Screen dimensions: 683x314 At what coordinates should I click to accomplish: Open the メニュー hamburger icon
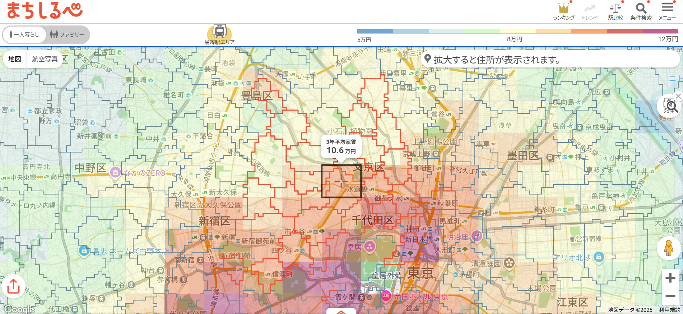pyautogui.click(x=667, y=8)
